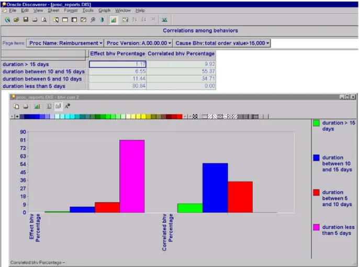Image resolution: width=359 pixels, height=267 pixels.
Task: Click the crosstab layout icon
Action: click(74, 20)
